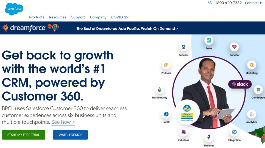Open the Integration icon

pos(234,132)
